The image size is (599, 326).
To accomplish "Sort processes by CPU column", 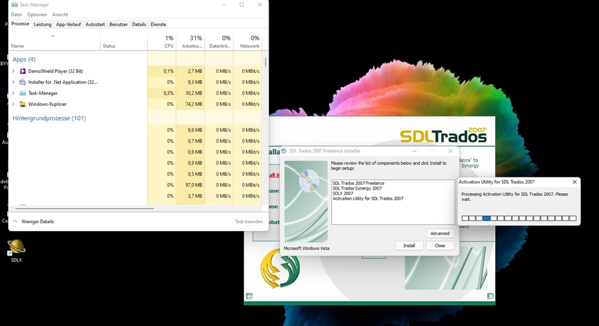I will (x=162, y=42).
